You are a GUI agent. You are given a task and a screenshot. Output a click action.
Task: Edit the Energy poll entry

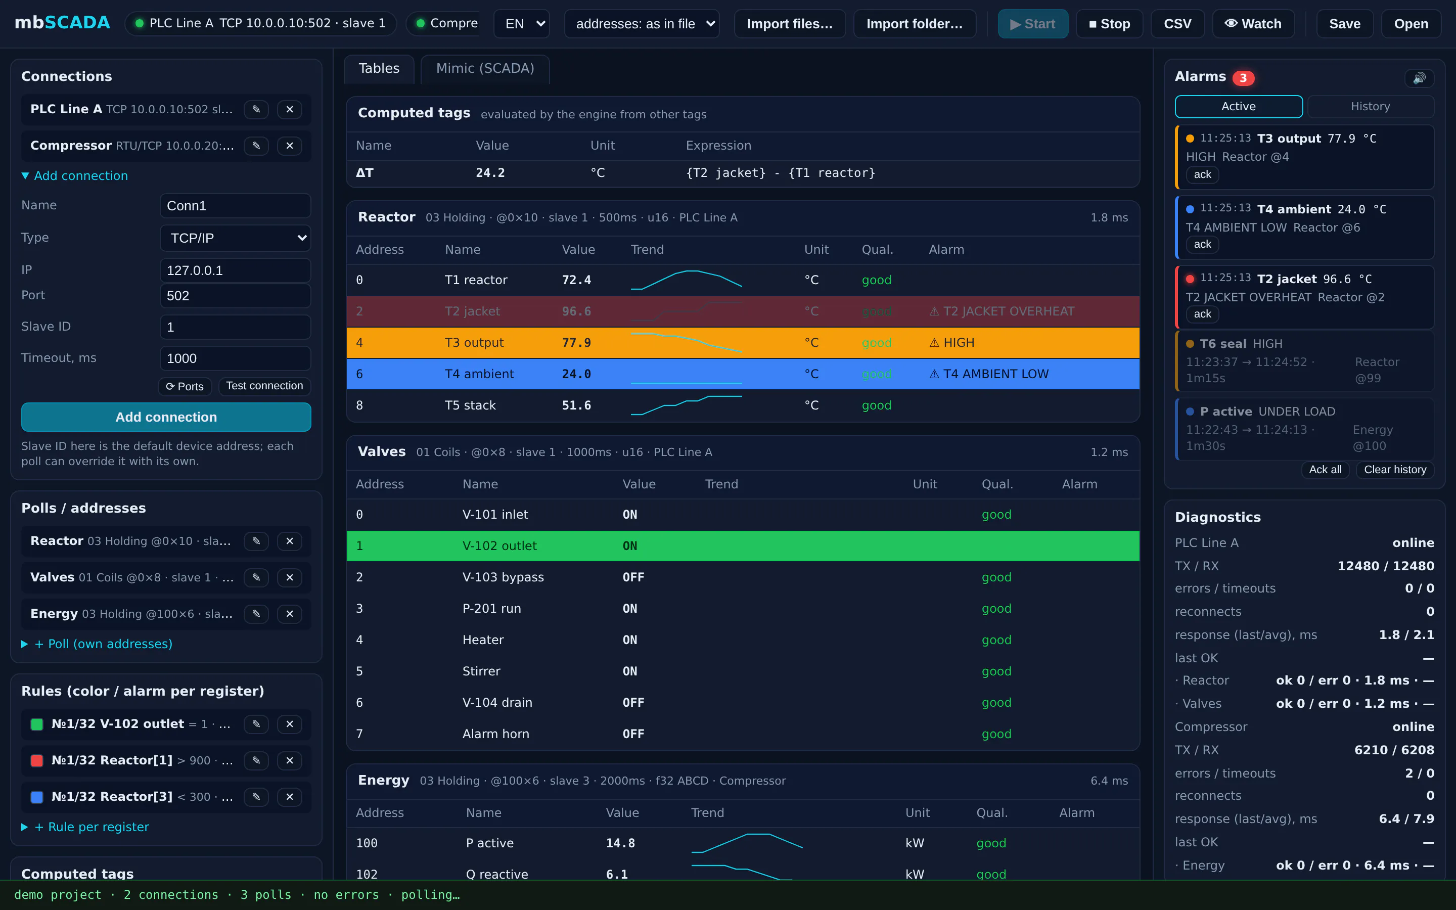(x=256, y=614)
